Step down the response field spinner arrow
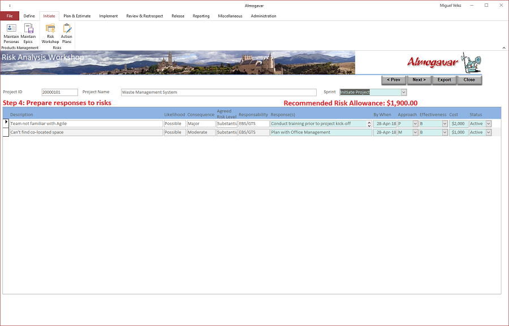This screenshot has height=326, width=509. 369,125
